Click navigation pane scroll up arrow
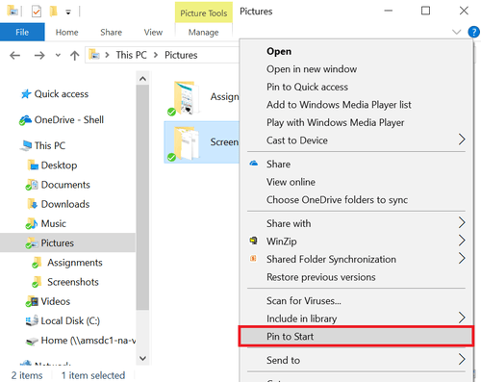Viewport: 481px width, 382px height. coord(142,79)
